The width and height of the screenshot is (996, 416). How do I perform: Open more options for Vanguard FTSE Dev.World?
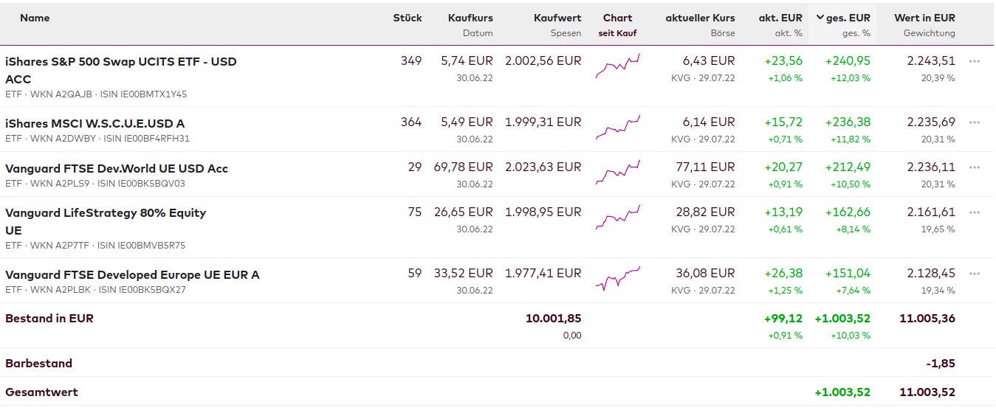974,167
